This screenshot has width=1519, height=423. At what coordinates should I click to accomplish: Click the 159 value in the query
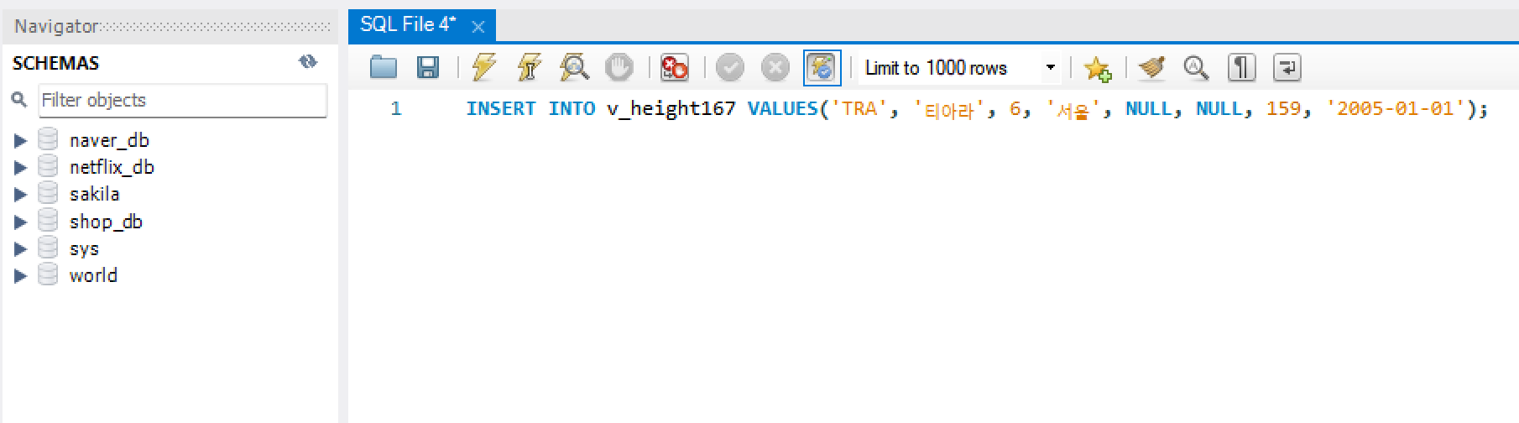[x=1283, y=108]
